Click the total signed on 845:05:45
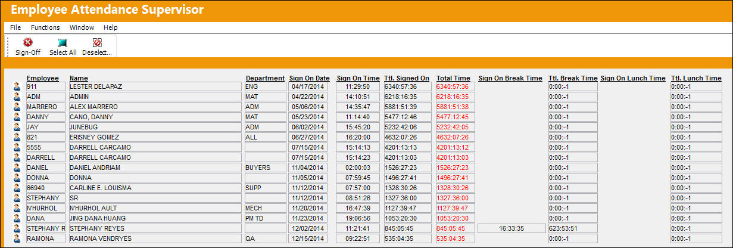Screen dimensions: 733x248 click(408, 228)
